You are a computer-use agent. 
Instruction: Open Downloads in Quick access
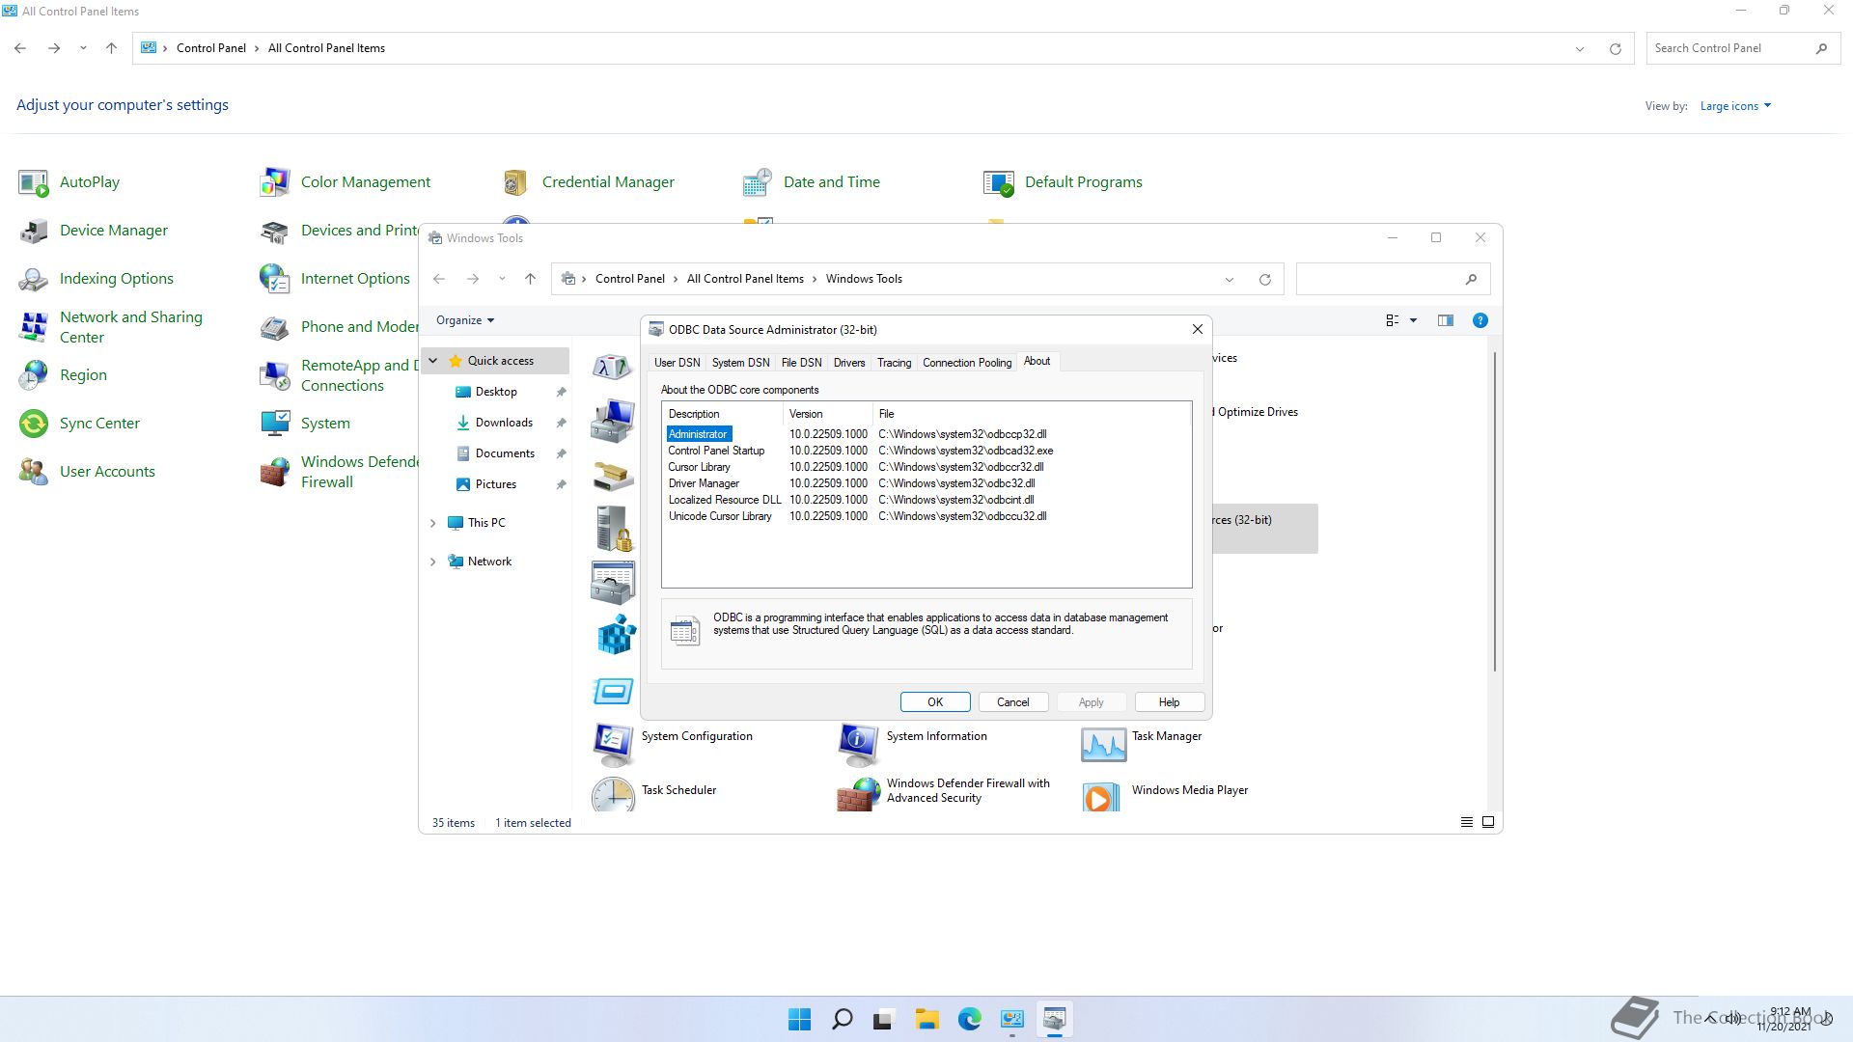coord(504,423)
